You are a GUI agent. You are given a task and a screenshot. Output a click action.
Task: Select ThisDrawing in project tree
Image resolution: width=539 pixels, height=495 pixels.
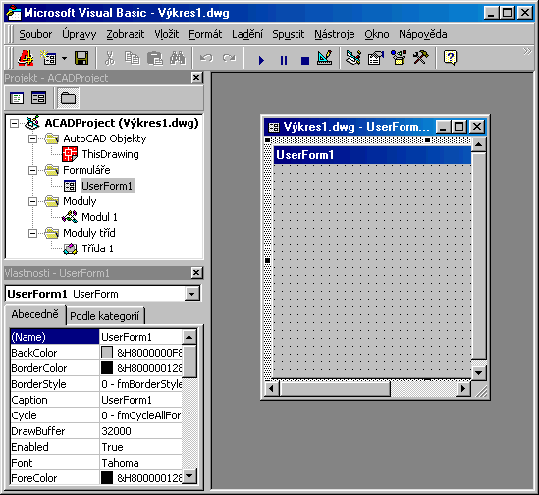(x=110, y=154)
